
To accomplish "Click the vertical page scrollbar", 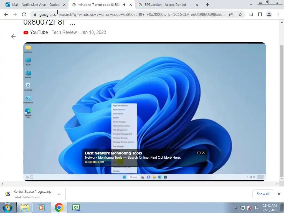I will [x=282, y=110].
